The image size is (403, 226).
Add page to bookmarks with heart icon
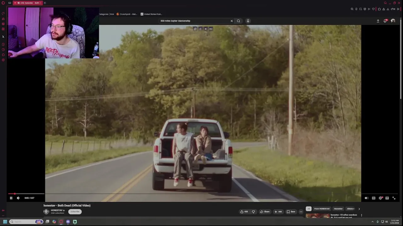pos(373,9)
